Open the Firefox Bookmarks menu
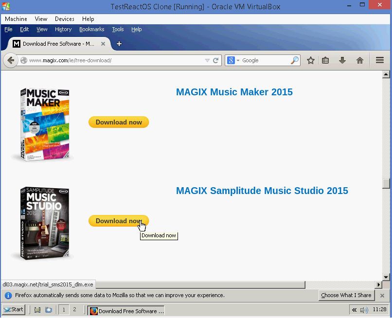This screenshot has width=392, height=318. click(92, 29)
